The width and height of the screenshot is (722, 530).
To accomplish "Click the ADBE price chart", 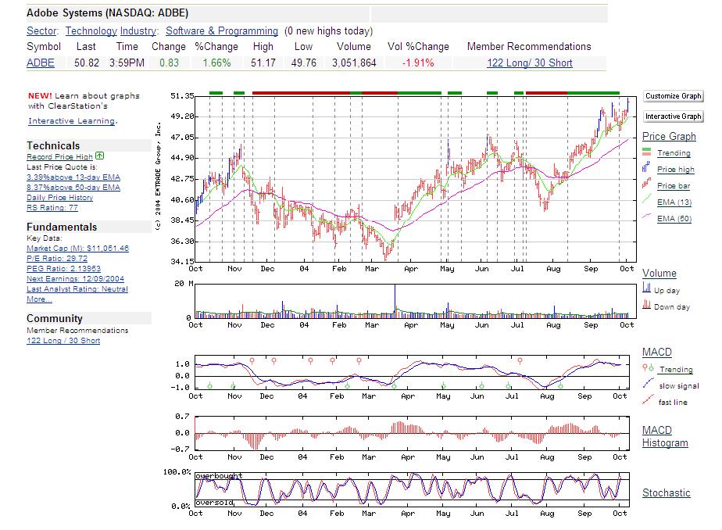I will coord(416,179).
